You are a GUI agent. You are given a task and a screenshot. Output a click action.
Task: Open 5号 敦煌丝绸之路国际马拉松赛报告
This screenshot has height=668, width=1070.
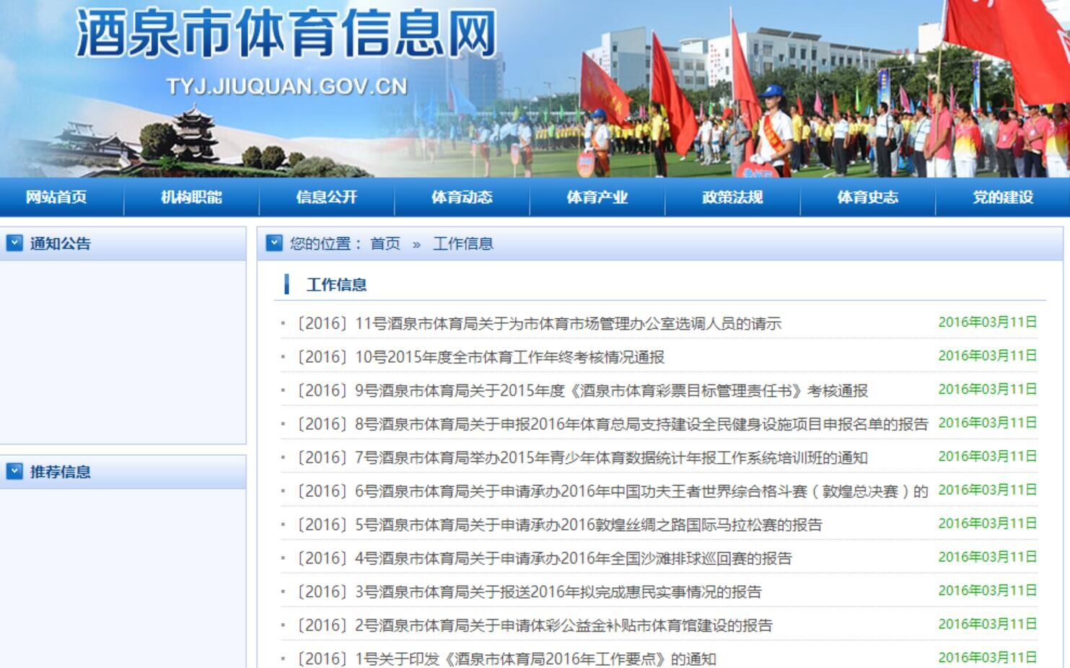(x=560, y=525)
